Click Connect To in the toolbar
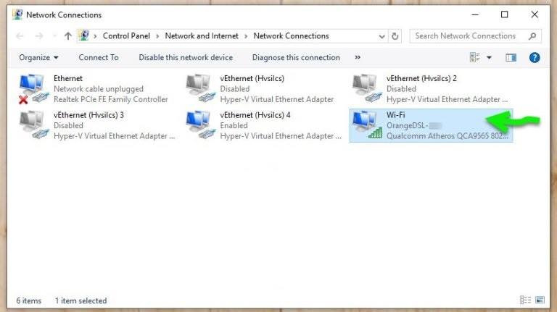Image resolution: width=557 pixels, height=312 pixels. pyautogui.click(x=99, y=57)
